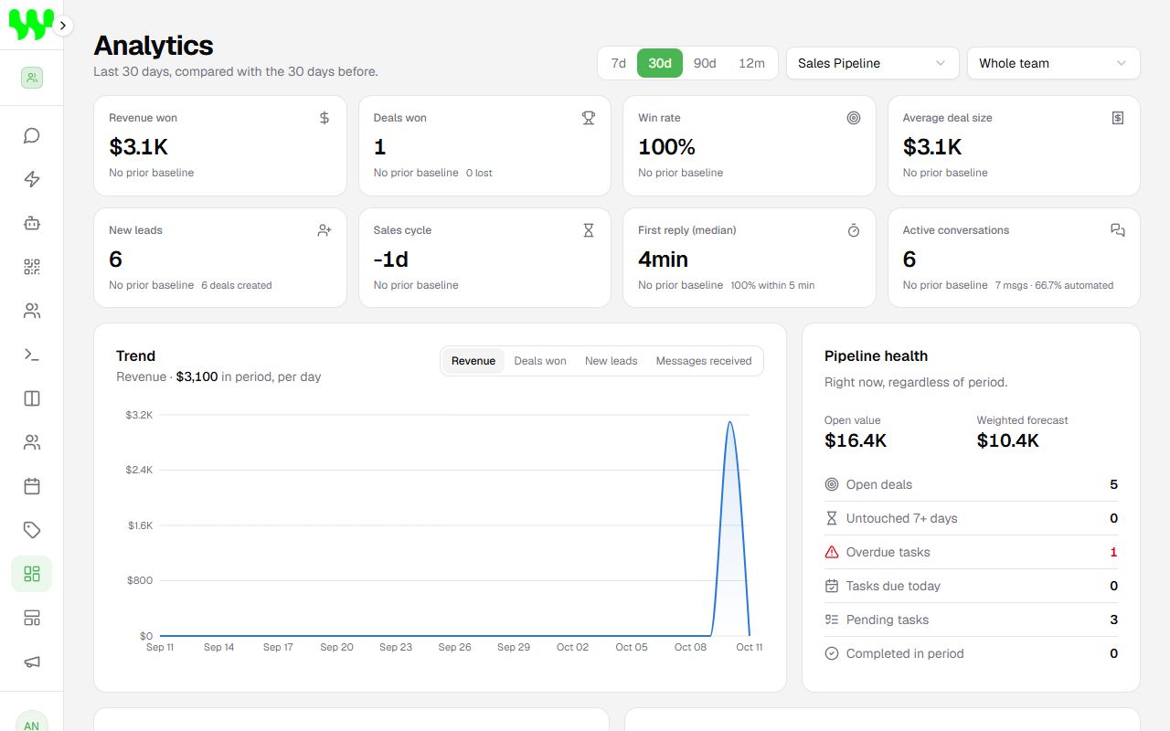1170x731 pixels.
Task: Click the Active conversations card title
Action: point(956,230)
